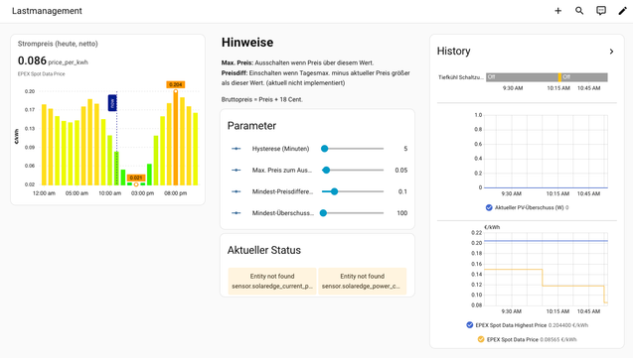Click the Max. Preis value 0.05
Image resolution: width=633 pixels, height=358 pixels.
coord(401,170)
